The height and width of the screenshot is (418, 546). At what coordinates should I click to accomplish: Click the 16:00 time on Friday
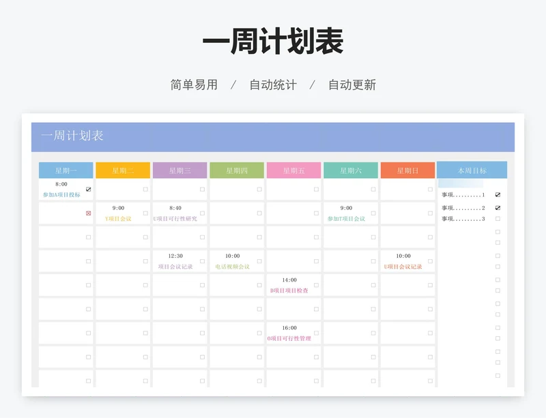(289, 328)
